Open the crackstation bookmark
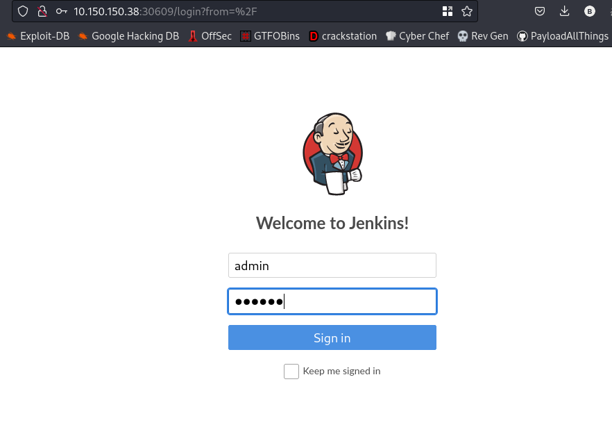This screenshot has height=434, width=612. pyautogui.click(x=343, y=36)
